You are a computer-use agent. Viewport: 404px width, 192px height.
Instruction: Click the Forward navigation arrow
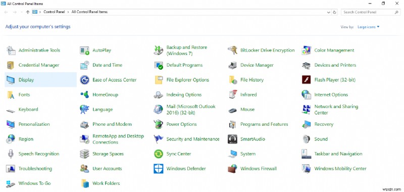click(x=15, y=12)
